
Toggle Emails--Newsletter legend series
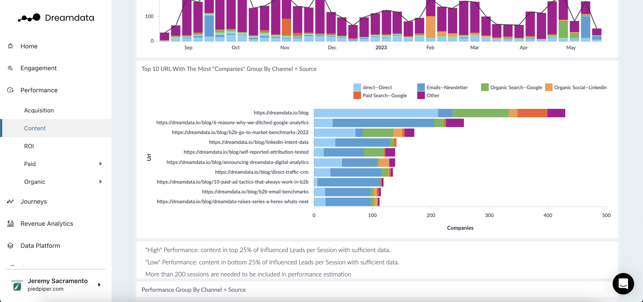point(446,87)
